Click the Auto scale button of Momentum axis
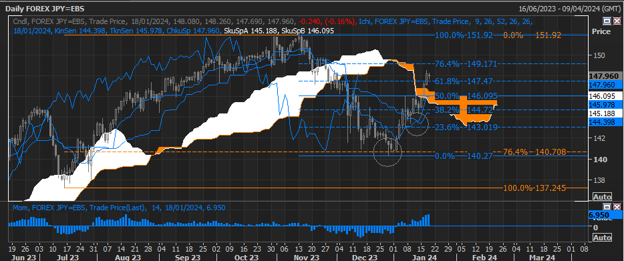The height and width of the screenshot is (261, 624). tap(602, 238)
